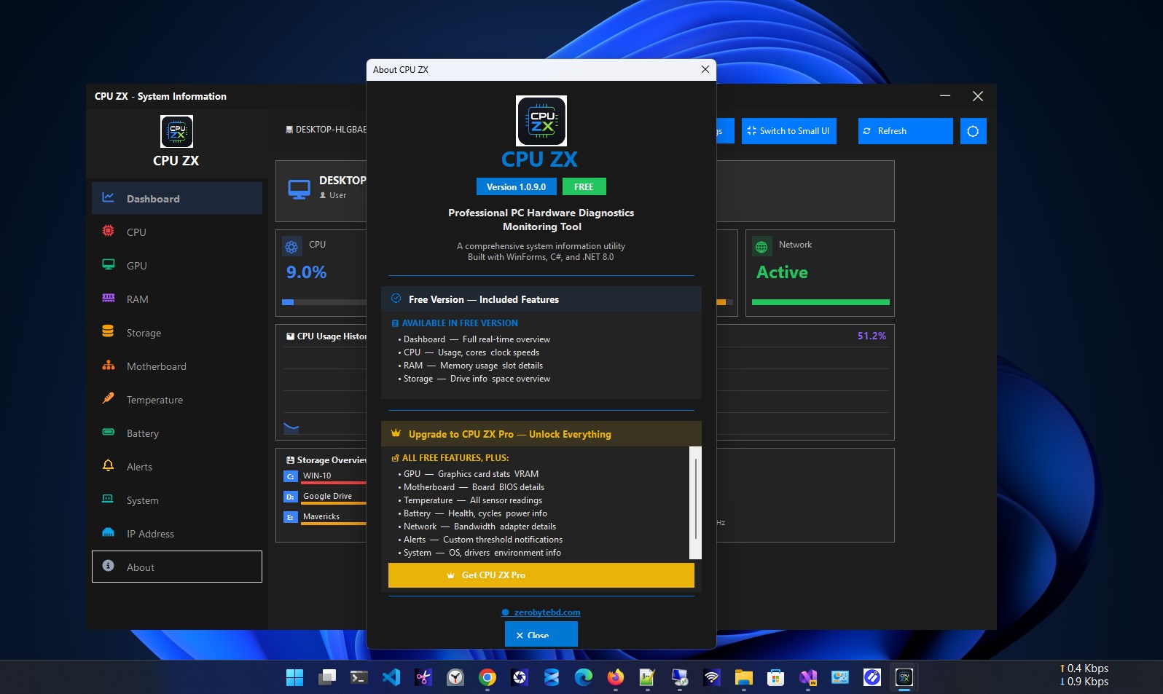This screenshot has width=1163, height=694.
Task: Click the Refresh button in main window
Action: 906,131
